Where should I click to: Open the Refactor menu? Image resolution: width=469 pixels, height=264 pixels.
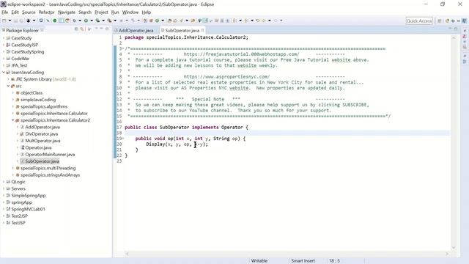(46, 12)
